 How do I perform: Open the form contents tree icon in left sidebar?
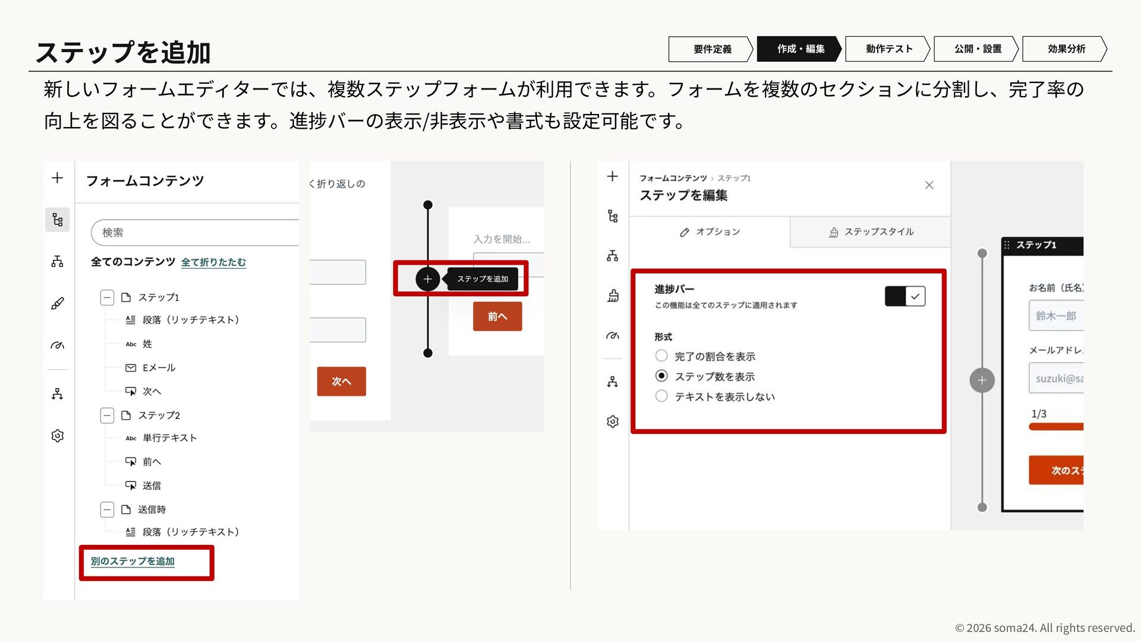(x=57, y=220)
